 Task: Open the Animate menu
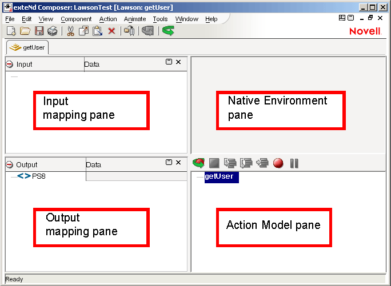pos(135,19)
